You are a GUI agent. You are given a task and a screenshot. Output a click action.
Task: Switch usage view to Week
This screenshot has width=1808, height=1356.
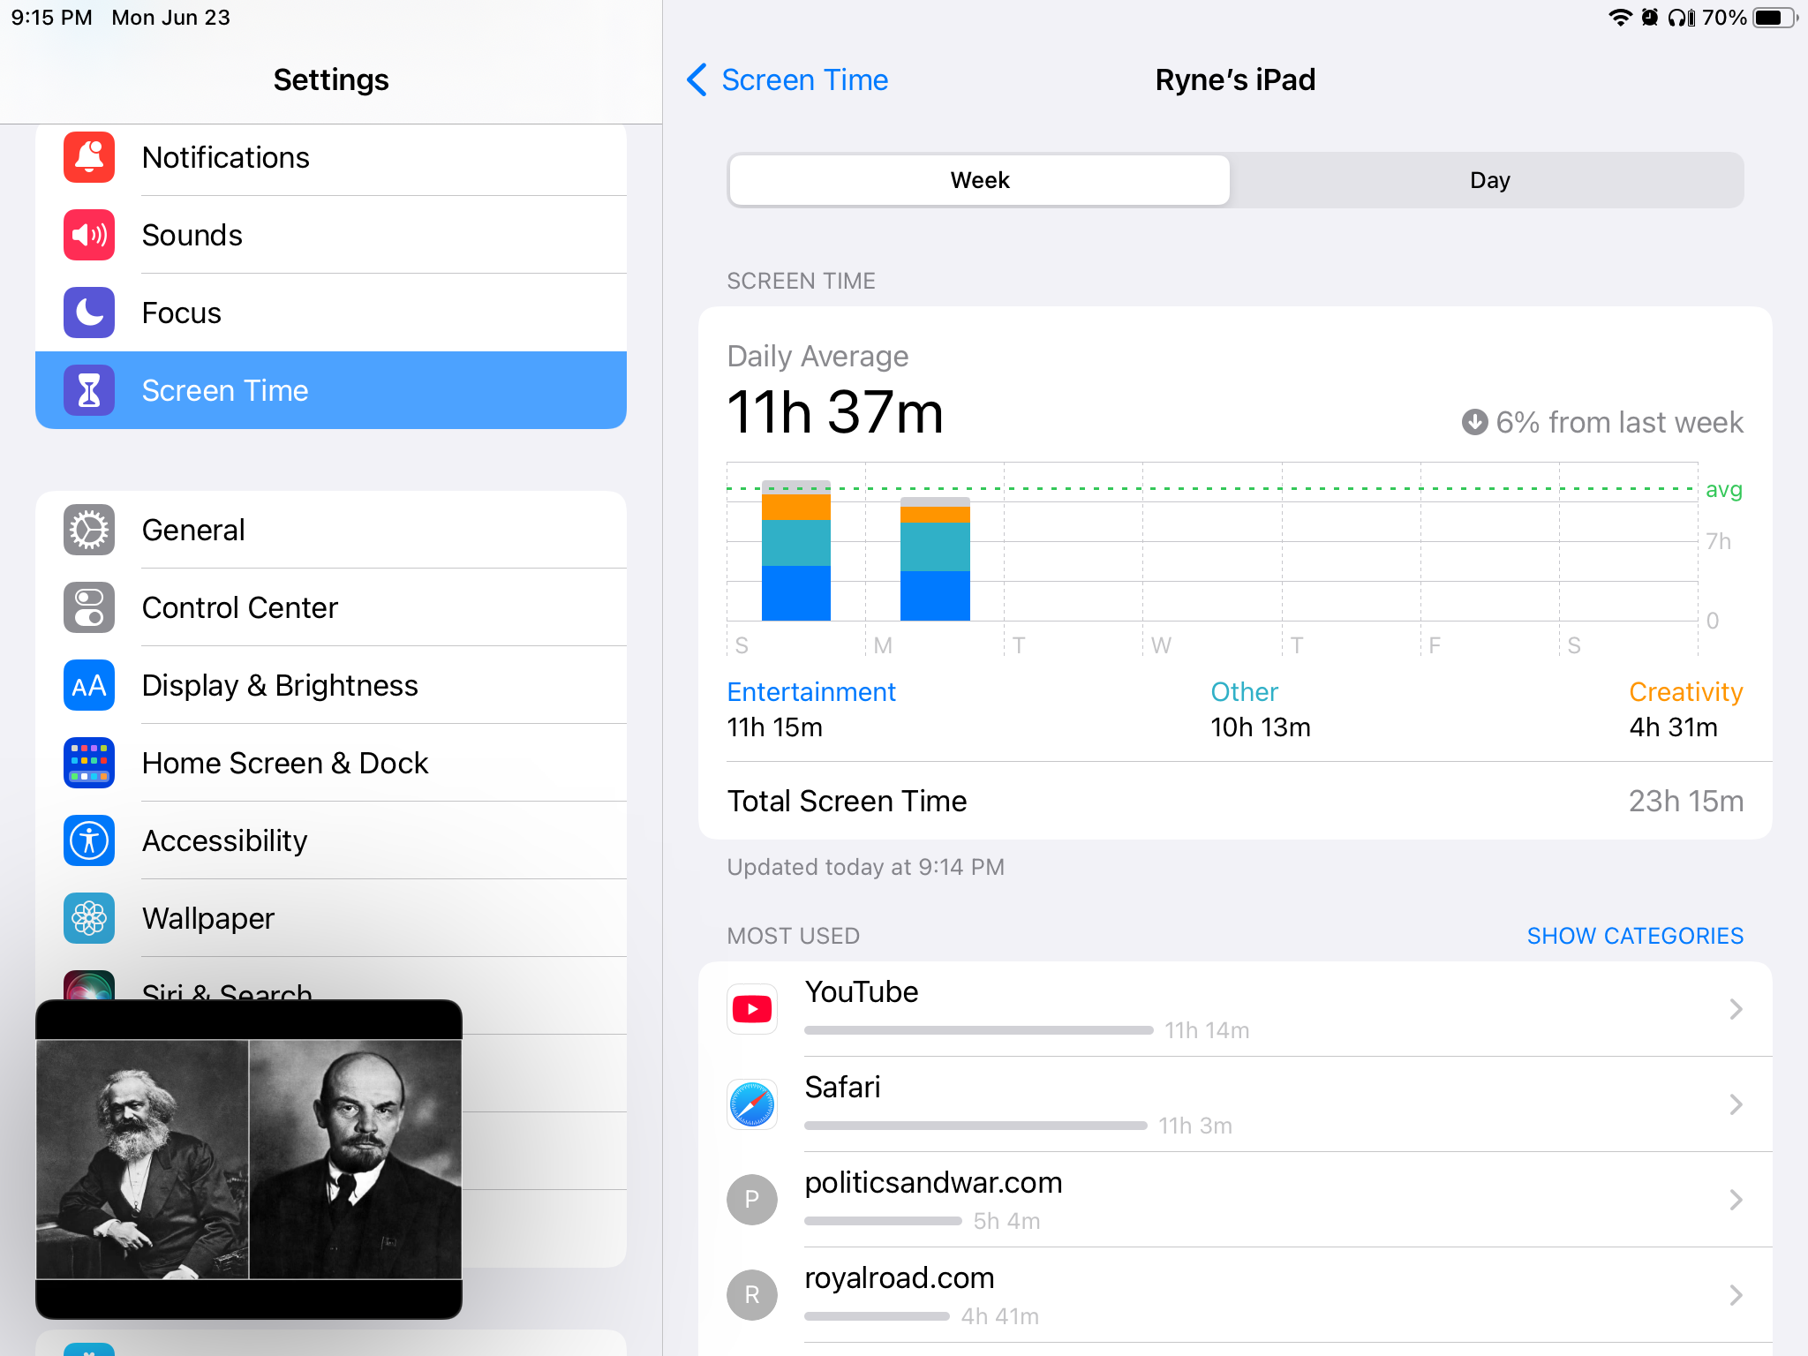pyautogui.click(x=980, y=181)
